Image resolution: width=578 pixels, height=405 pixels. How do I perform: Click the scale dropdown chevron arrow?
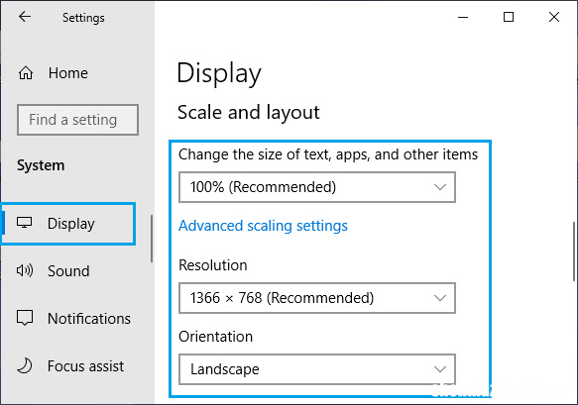coord(440,187)
